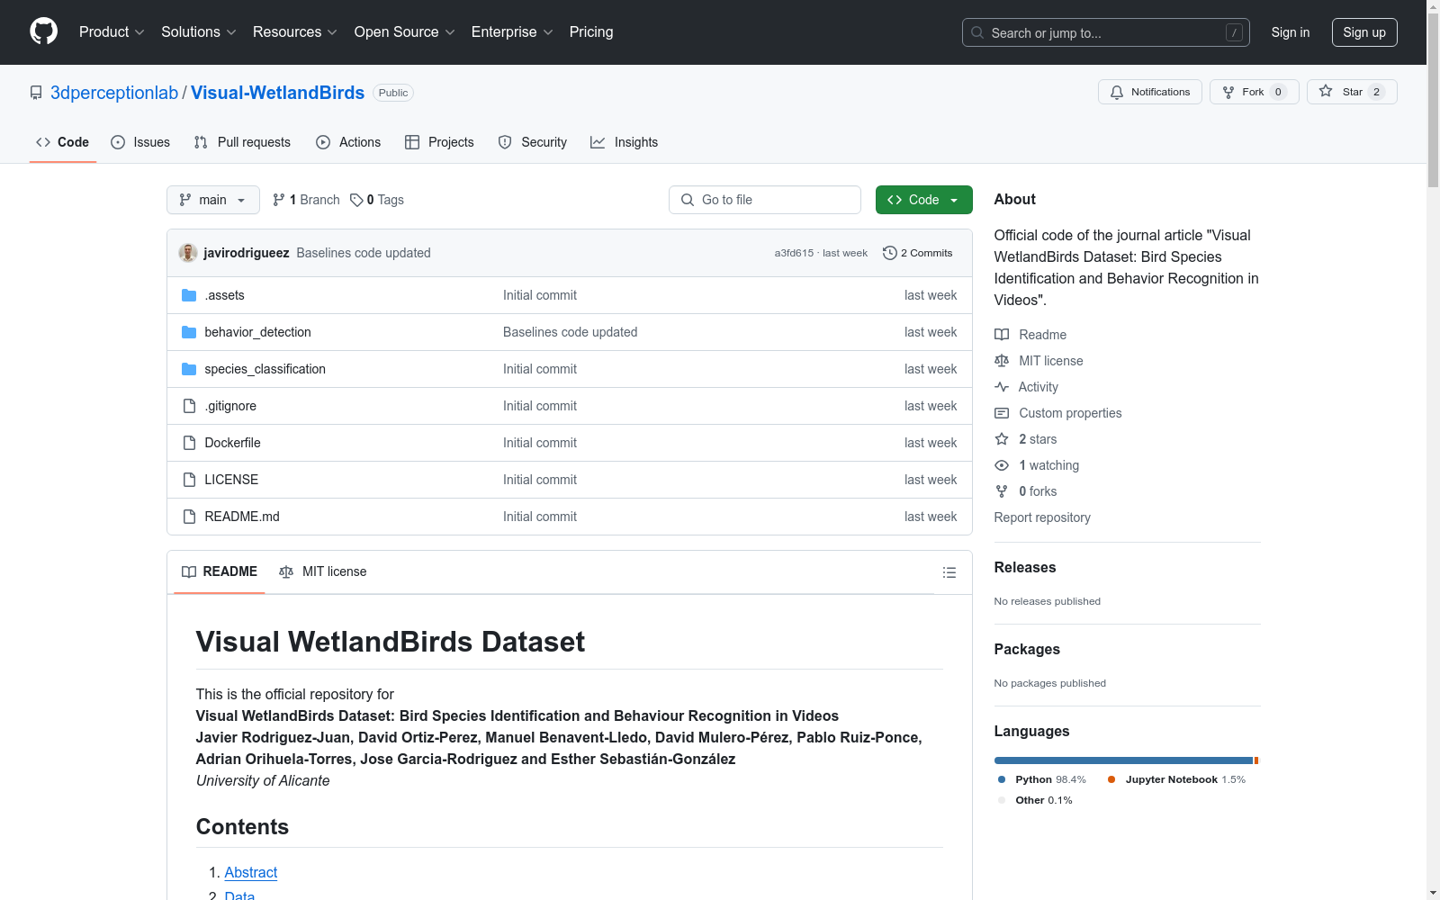Viewport: 1440px width, 900px height.
Task: Open the javirodrigueez author link
Action: 247,253
